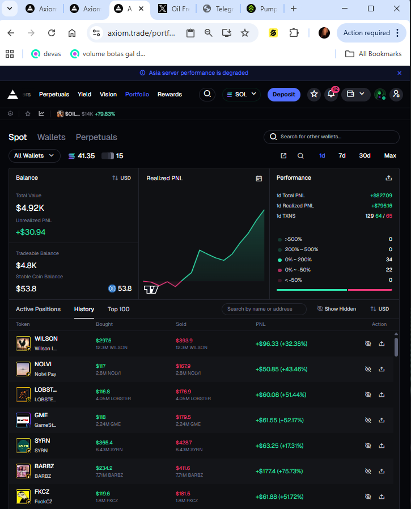Switch to the Wallets tab
Viewport: 411px width, 509px height.
(51, 137)
